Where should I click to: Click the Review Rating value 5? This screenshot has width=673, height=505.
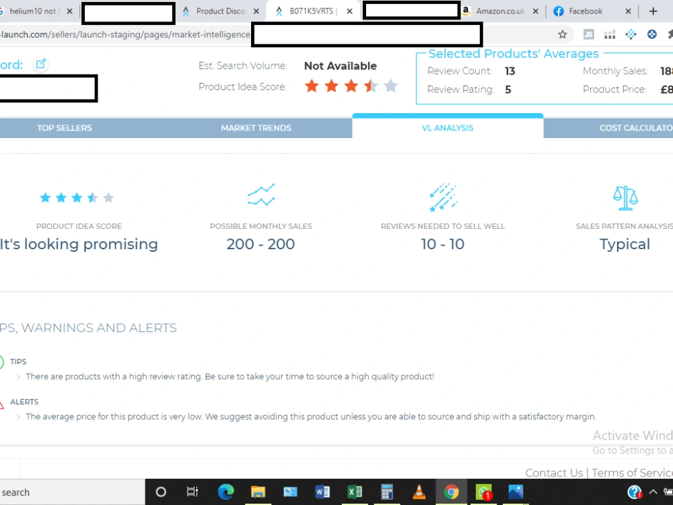point(507,90)
